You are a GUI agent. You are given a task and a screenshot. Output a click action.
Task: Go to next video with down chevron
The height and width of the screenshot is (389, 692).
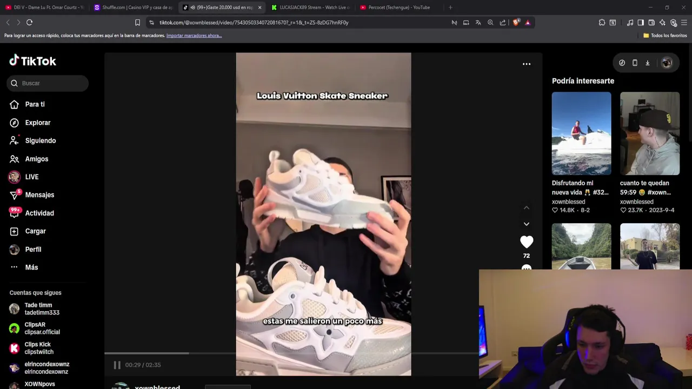527,224
